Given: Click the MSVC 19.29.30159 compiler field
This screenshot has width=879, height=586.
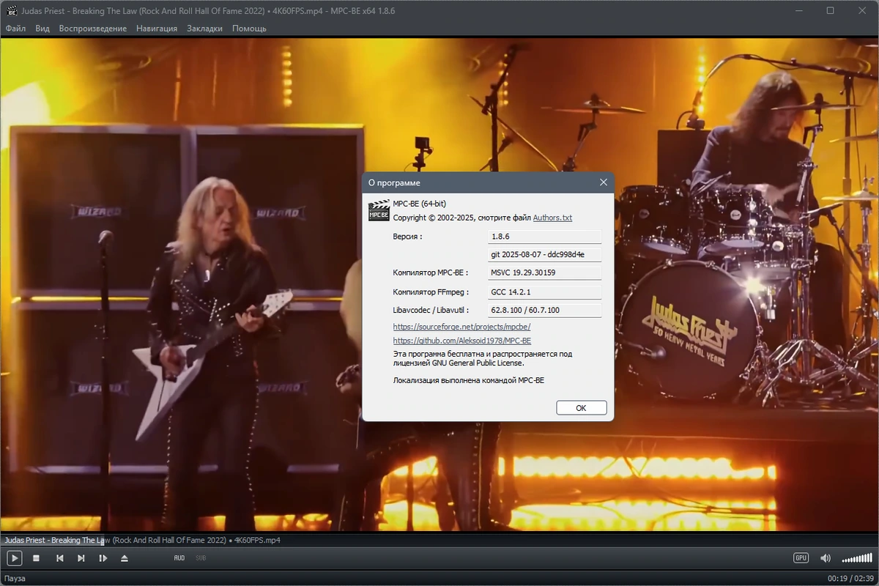Looking at the screenshot, I should [544, 273].
